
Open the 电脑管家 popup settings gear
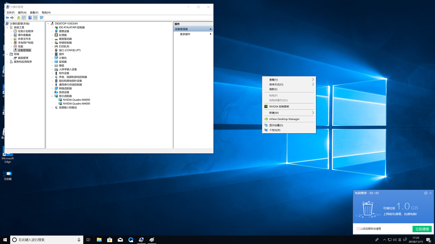pos(426,193)
